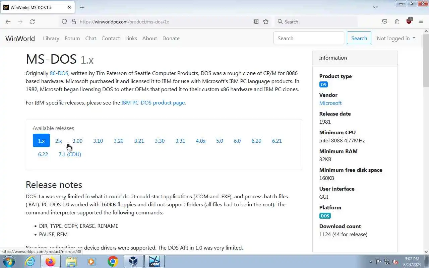
Task: Open the Microsoft vendor link
Action: tap(330, 103)
